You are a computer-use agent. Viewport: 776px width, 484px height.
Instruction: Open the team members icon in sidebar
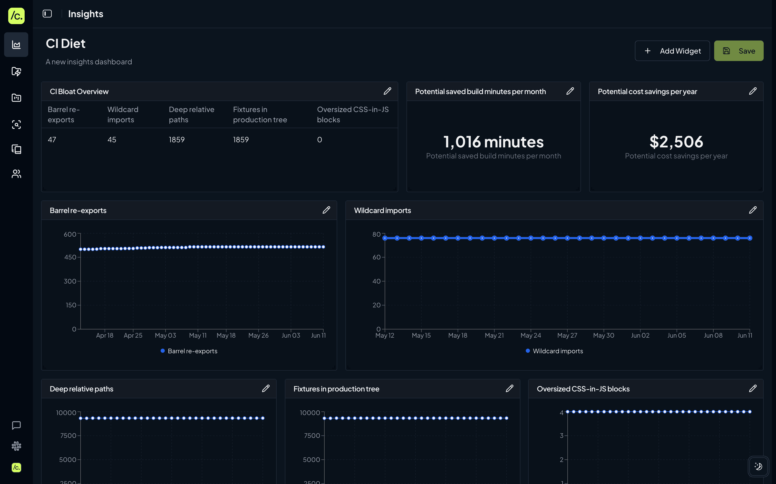(x=16, y=174)
